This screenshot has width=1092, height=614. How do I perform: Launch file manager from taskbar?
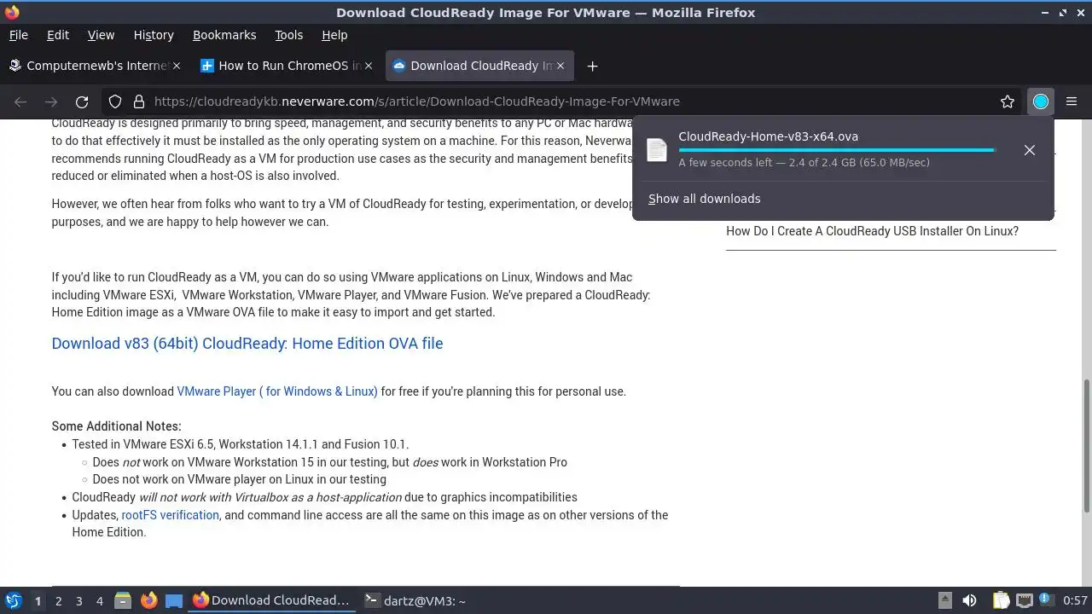pos(123,600)
